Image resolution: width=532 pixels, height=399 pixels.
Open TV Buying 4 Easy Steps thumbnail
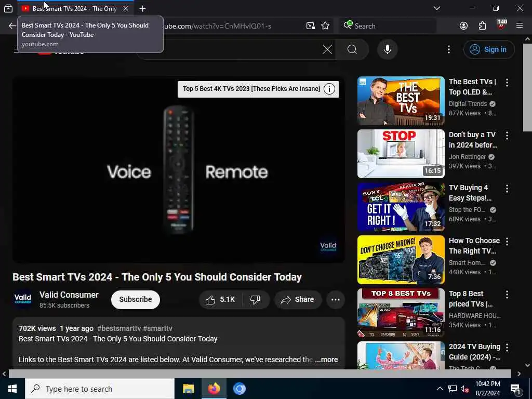[x=401, y=207]
